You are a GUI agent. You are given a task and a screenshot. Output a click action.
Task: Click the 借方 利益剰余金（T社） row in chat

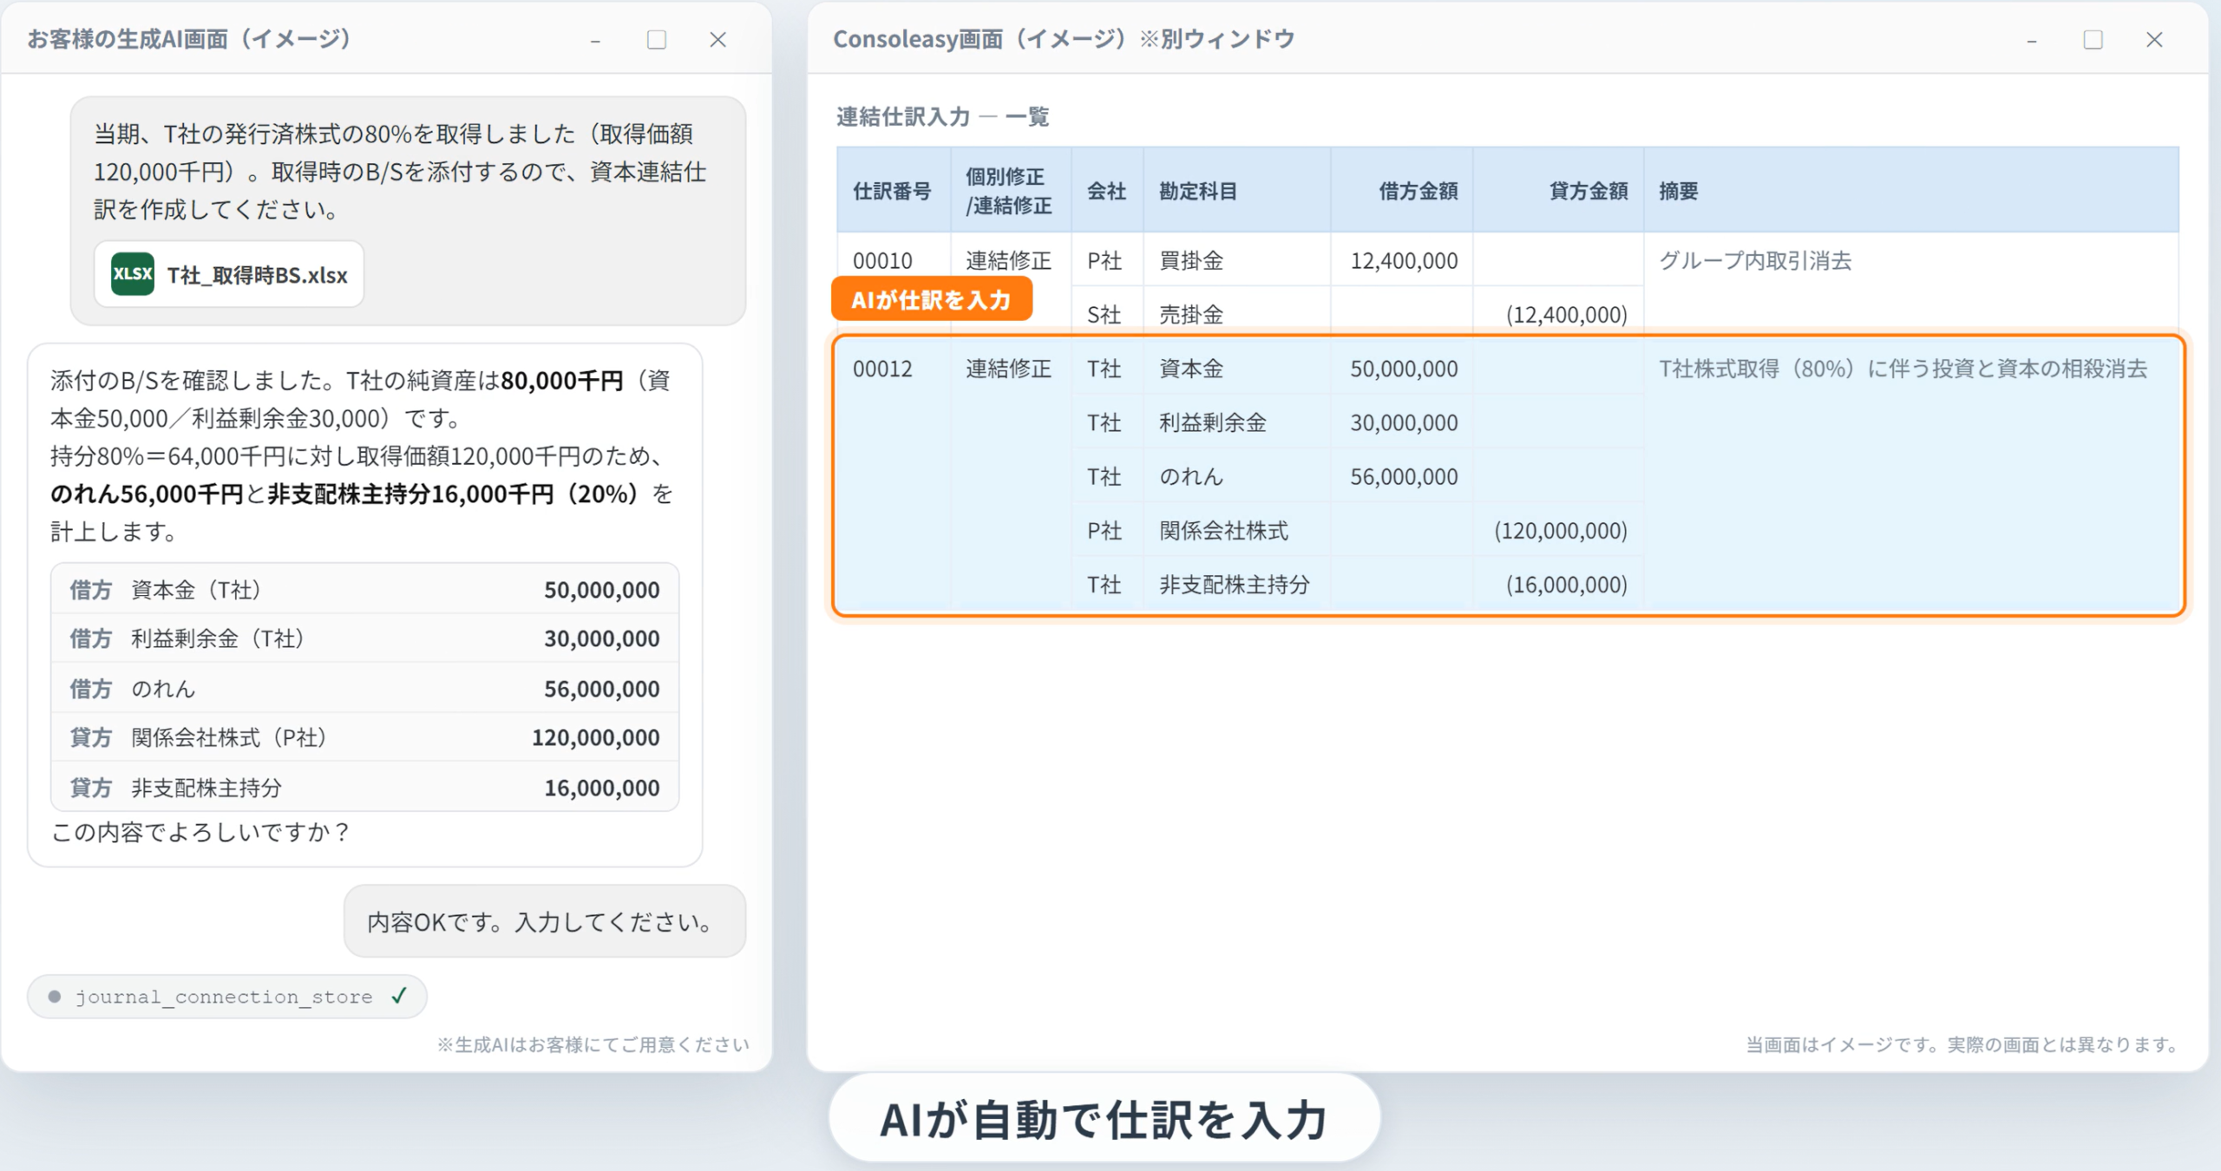[364, 638]
